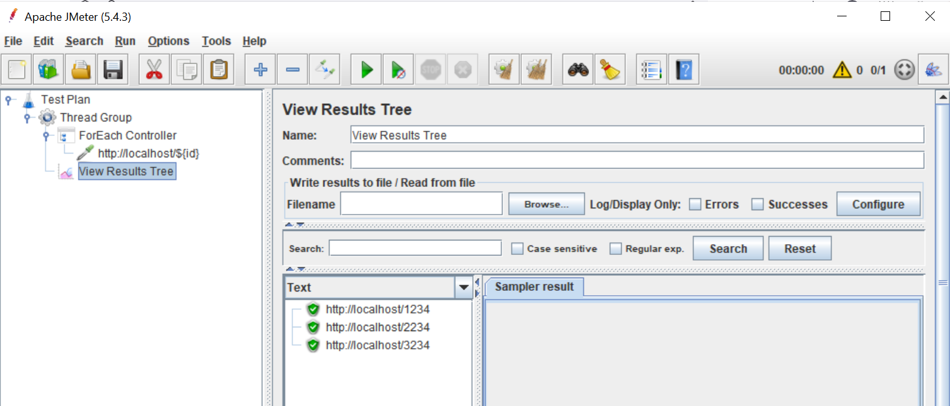Paste from clipboard icon
Screen dimensions: 950x406
(218, 69)
